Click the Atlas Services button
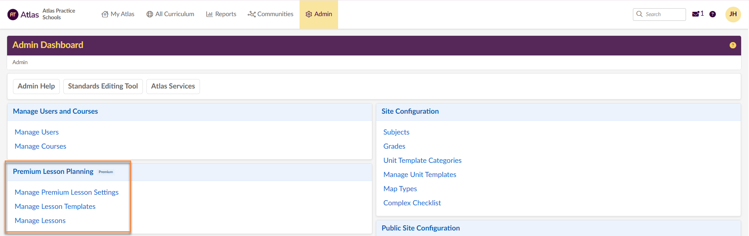The image size is (749, 236). click(173, 86)
